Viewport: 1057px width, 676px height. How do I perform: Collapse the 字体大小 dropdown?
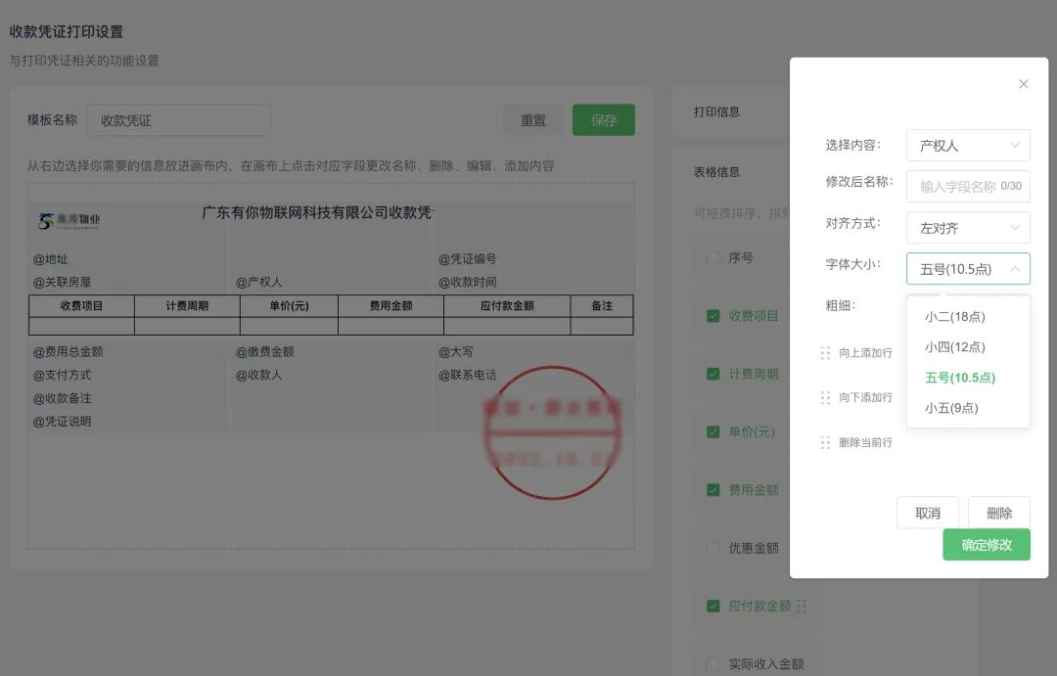[967, 269]
